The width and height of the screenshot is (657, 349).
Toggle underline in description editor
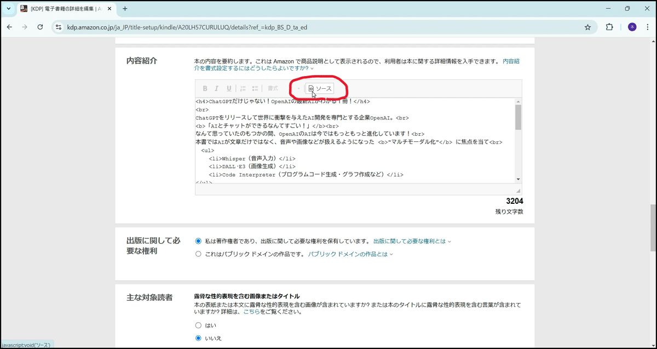point(229,88)
